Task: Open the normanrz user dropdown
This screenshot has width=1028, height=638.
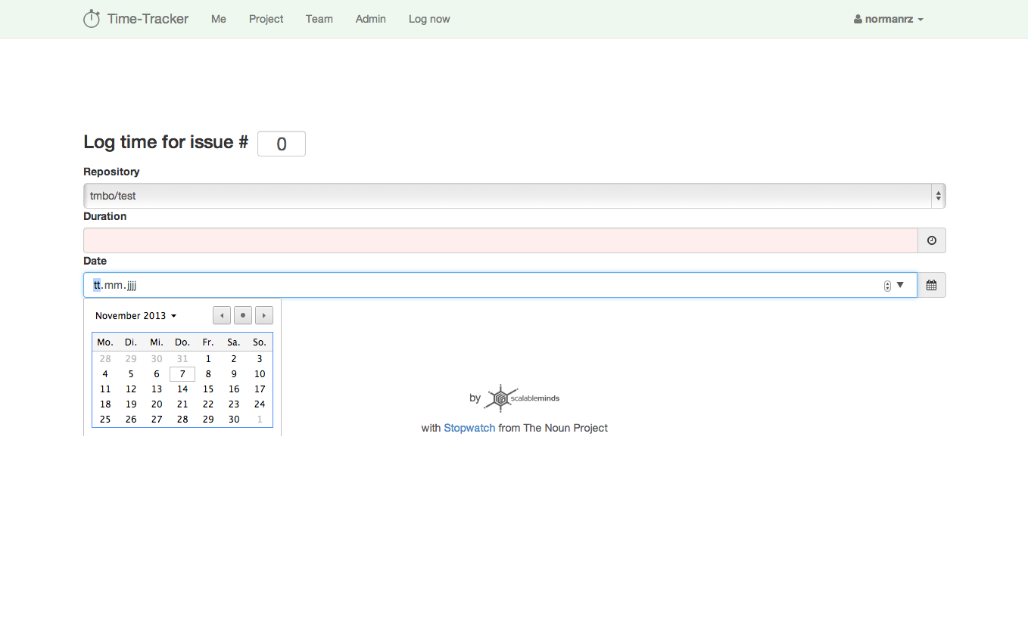Action: 889,19
